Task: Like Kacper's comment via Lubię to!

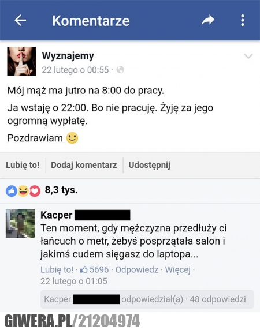Action: [57, 269]
